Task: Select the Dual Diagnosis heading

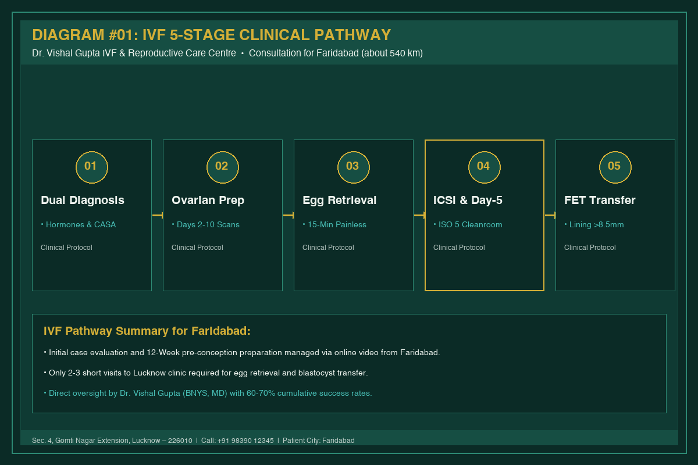Action: 83,200
